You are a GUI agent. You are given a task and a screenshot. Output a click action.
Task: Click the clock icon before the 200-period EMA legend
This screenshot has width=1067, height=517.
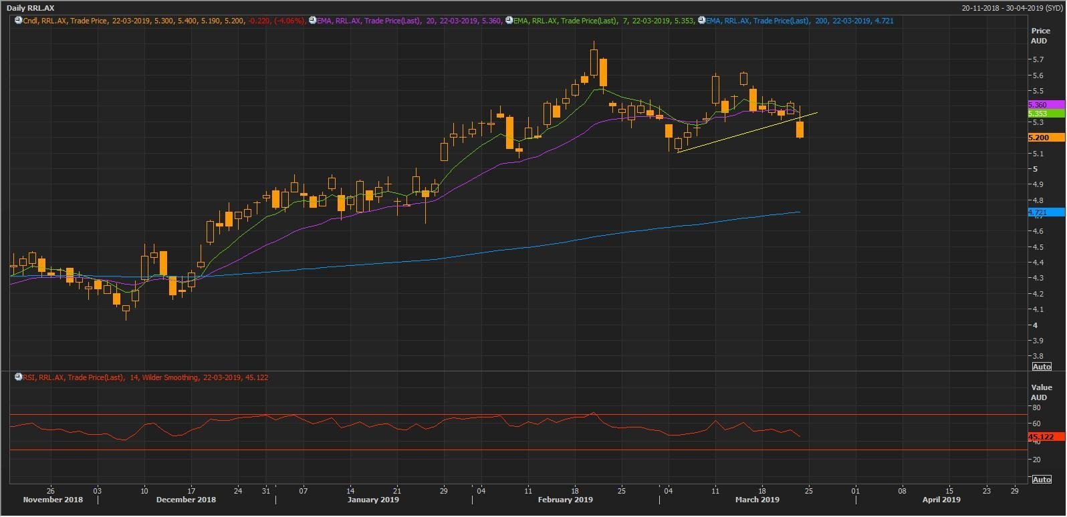click(x=701, y=21)
